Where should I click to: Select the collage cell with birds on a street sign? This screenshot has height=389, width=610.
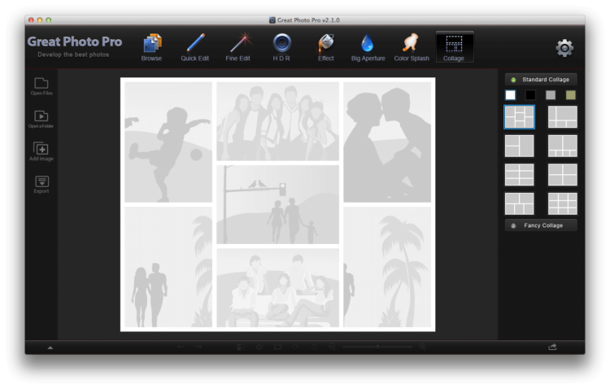pyautogui.click(x=278, y=204)
